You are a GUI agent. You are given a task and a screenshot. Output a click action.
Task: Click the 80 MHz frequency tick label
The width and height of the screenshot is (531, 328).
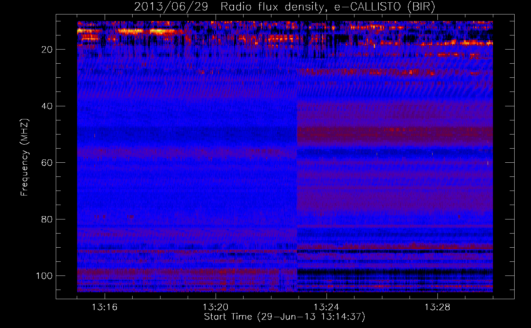tap(47, 219)
